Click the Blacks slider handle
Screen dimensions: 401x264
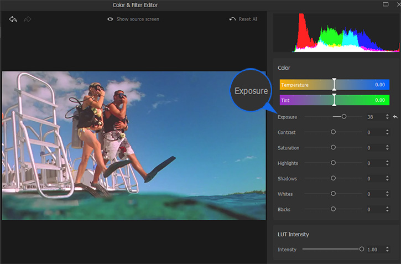coord(333,209)
